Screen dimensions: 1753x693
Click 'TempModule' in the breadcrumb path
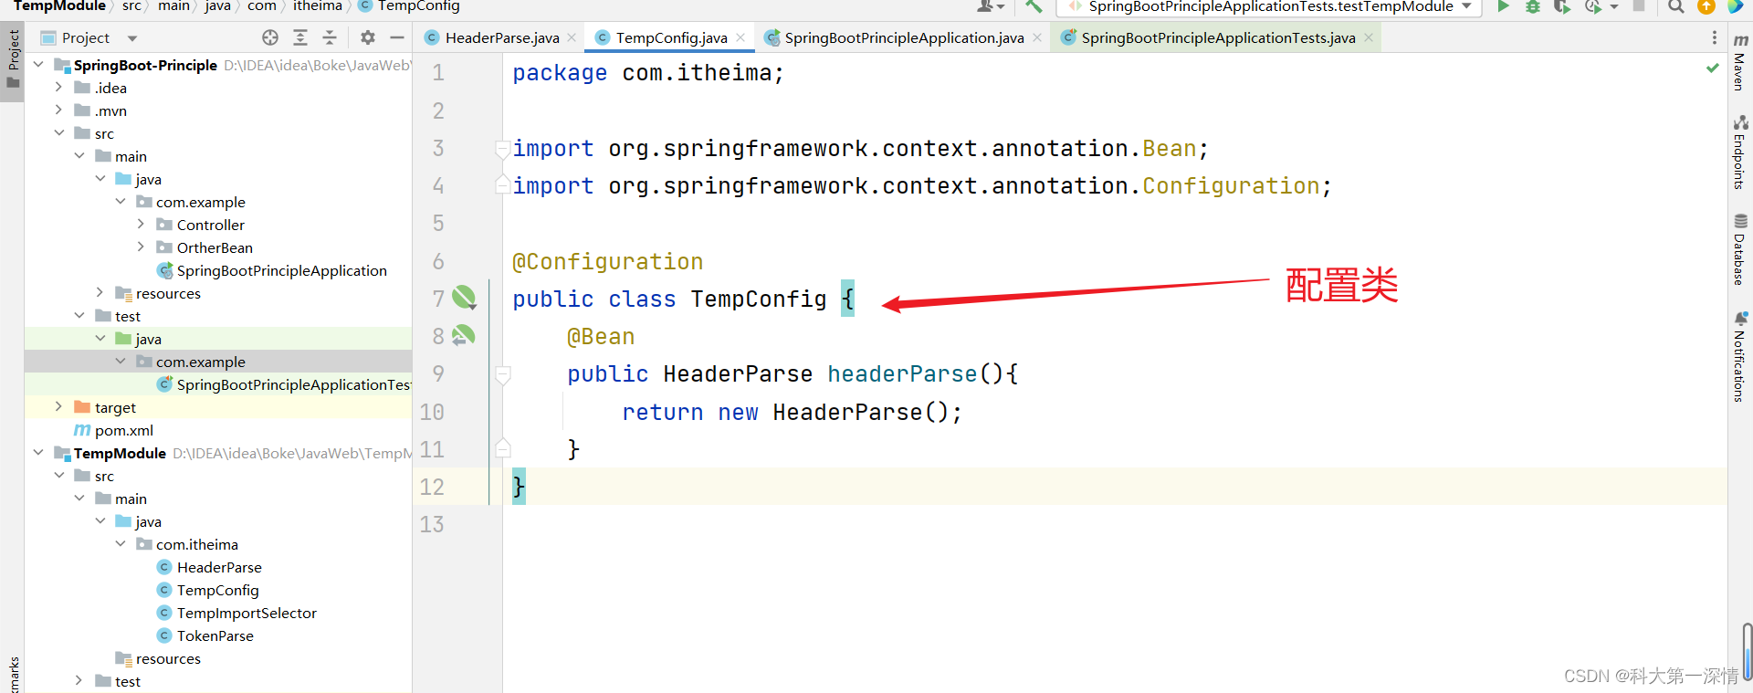(x=59, y=6)
